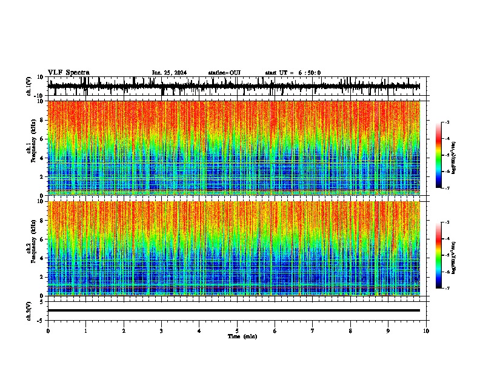Click the time axis tick label "5"
The image size is (480, 371).
[237, 331]
